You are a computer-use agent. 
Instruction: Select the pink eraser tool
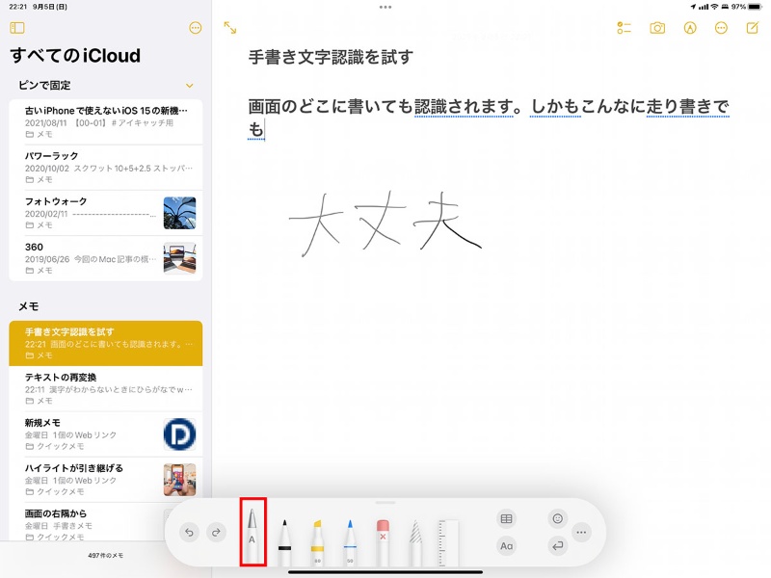[x=384, y=533]
